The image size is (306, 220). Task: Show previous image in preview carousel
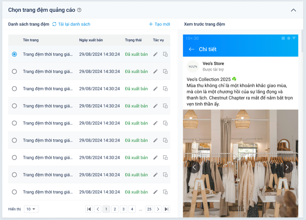195,167
